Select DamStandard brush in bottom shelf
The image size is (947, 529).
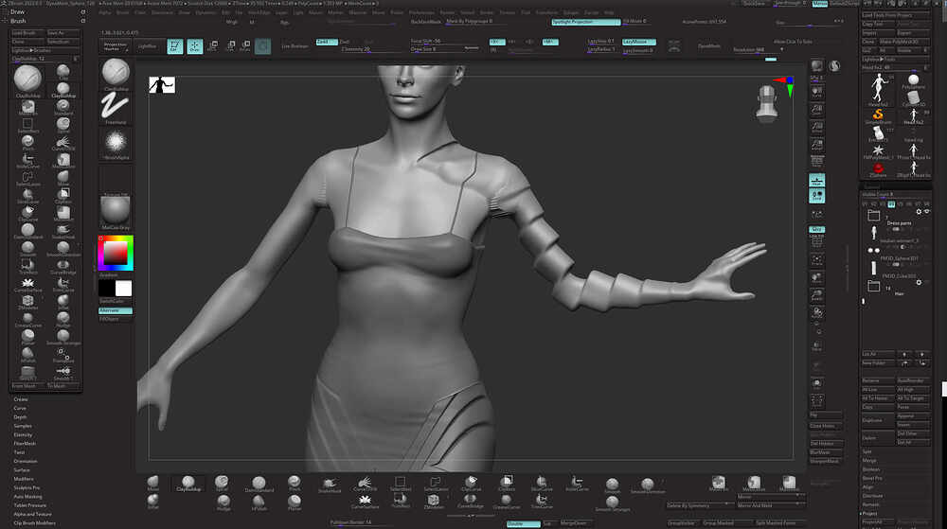(x=259, y=484)
